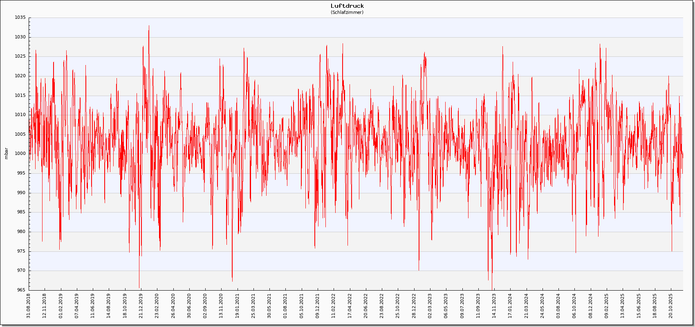Viewport: 695px width, 327px height.
Task: Click the highest pressure peak near 1033 mbar
Action: 149,26
